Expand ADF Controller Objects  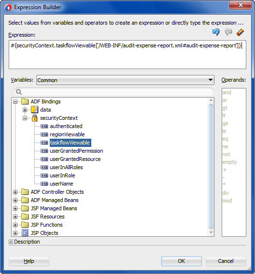[15, 192]
